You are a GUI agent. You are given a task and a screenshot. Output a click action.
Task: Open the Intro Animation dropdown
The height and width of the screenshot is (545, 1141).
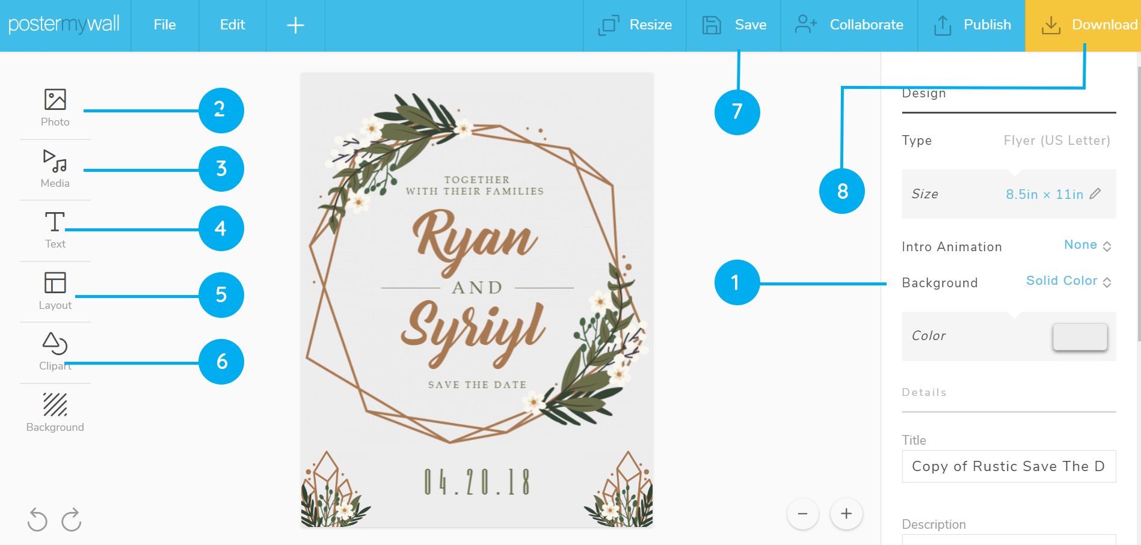point(1087,245)
